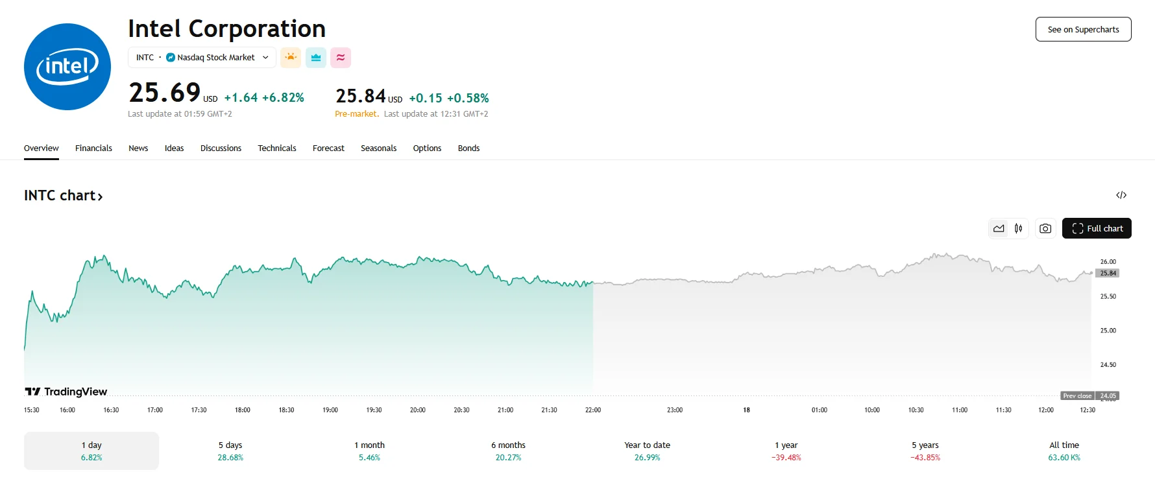Open the embed code icon beside the chart
Image resolution: width=1155 pixels, height=483 pixels.
pos(1121,194)
